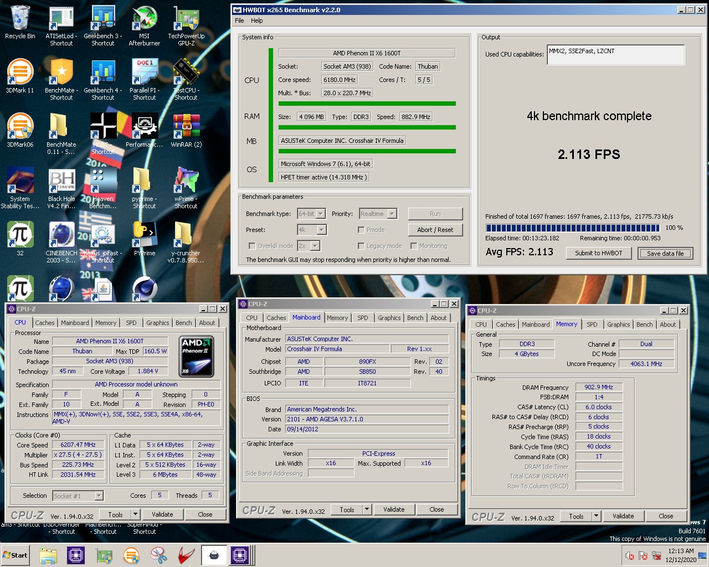Open TestCPU shortcut chip icon
Viewport: 709px width, 567px height.
click(x=186, y=80)
